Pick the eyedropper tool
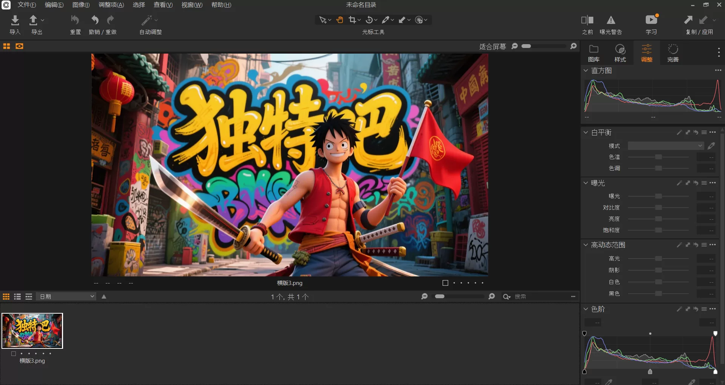Screen dimensions: 725x385 coord(386,20)
